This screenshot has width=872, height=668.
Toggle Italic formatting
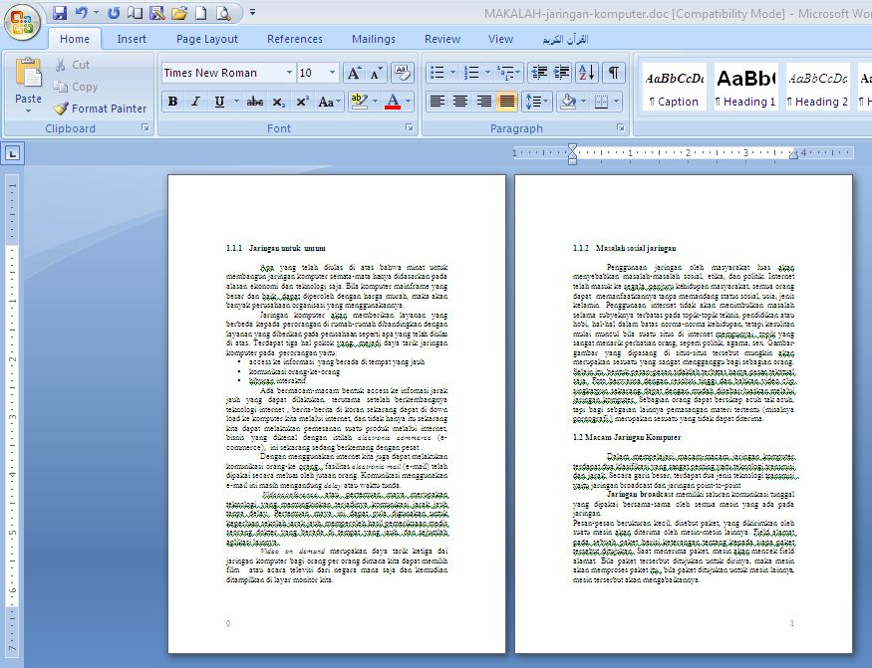click(195, 103)
